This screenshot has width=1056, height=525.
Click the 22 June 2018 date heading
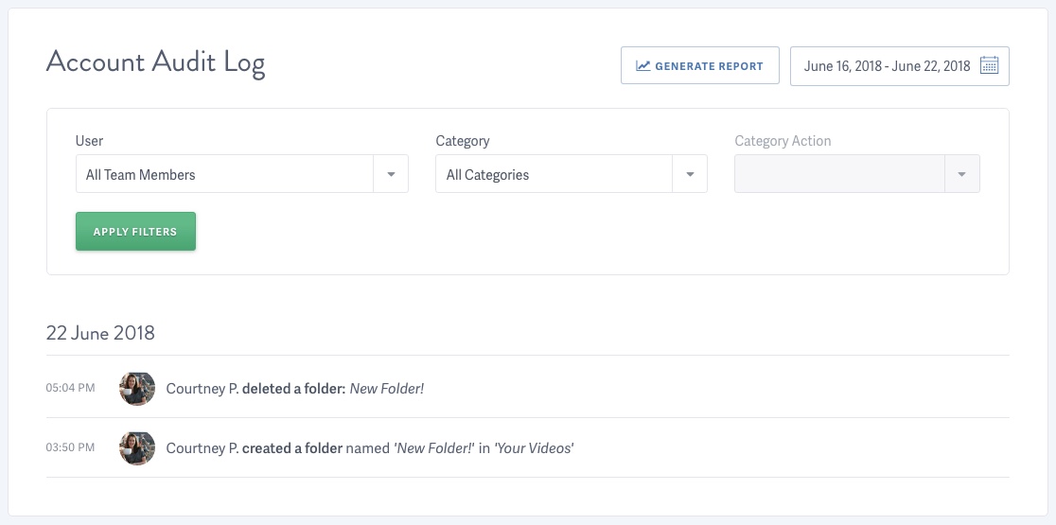coord(100,333)
